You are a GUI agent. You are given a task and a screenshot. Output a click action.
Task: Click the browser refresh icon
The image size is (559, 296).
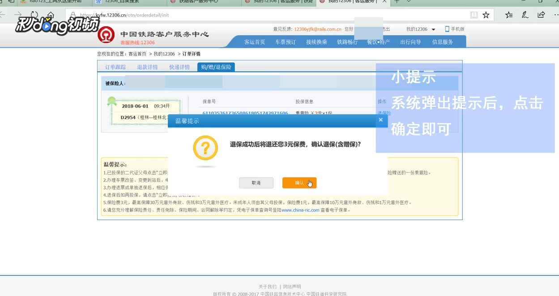[x=34, y=15]
